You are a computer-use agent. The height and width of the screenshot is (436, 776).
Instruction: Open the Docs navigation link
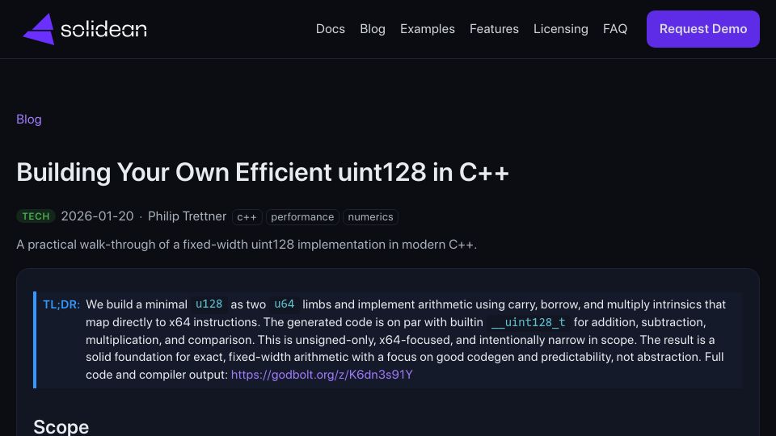tap(330, 29)
